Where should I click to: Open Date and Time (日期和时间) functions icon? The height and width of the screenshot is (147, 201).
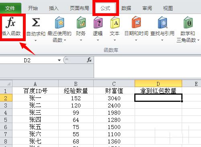tap(136, 22)
